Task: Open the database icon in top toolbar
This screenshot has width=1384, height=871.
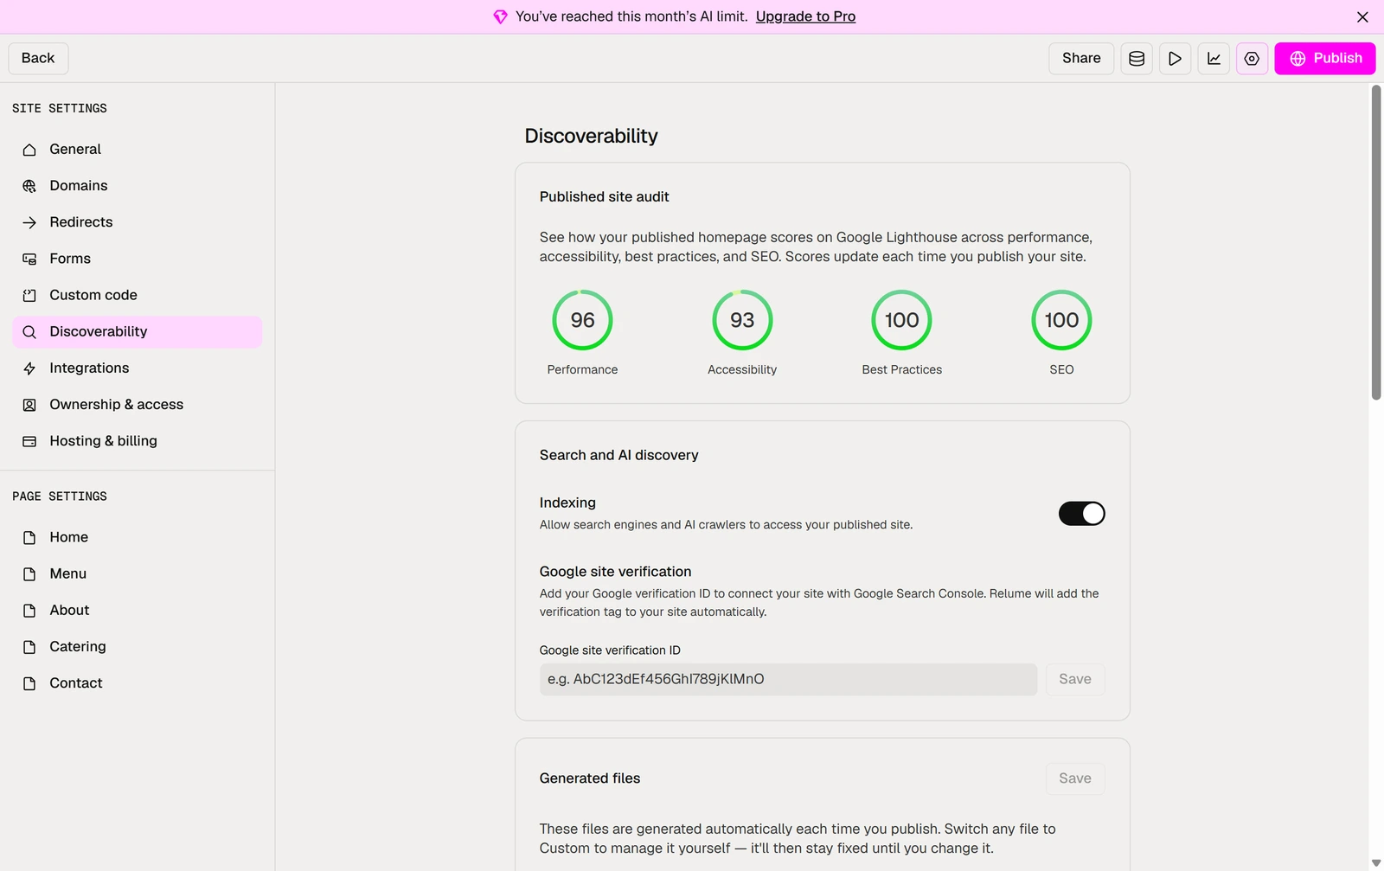Action: 1137,59
